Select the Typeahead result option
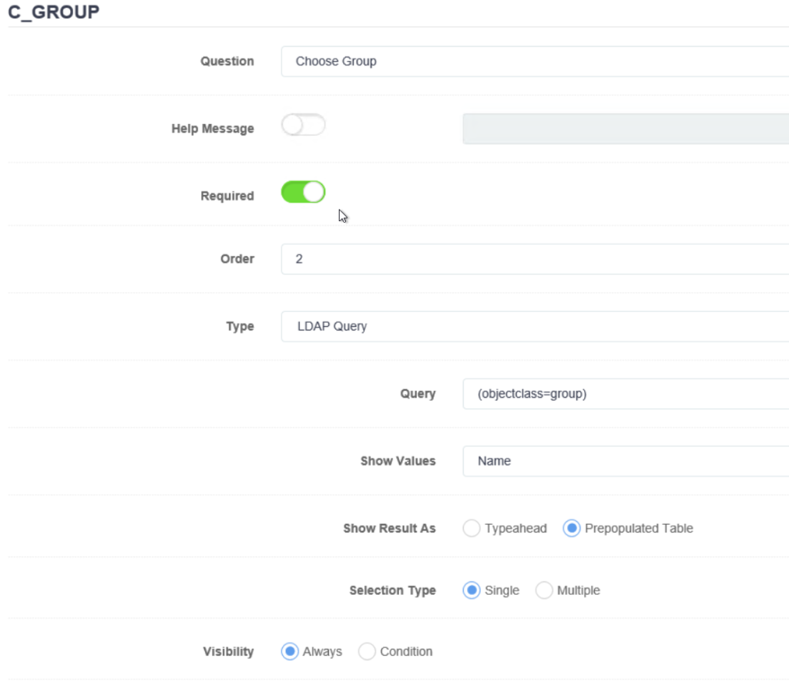 (472, 529)
